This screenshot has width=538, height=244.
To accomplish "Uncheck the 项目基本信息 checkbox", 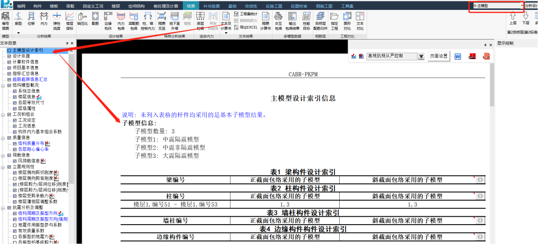I will 9,68.
